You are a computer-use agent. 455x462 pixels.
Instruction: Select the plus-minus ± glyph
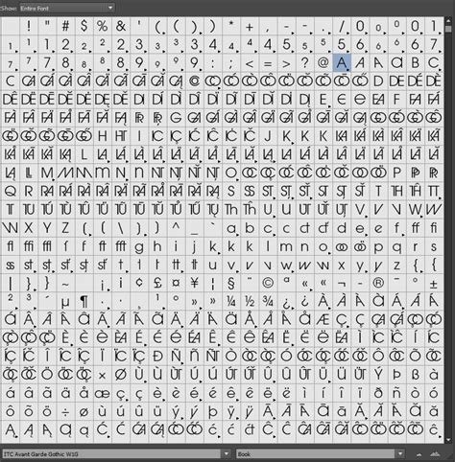click(434, 284)
